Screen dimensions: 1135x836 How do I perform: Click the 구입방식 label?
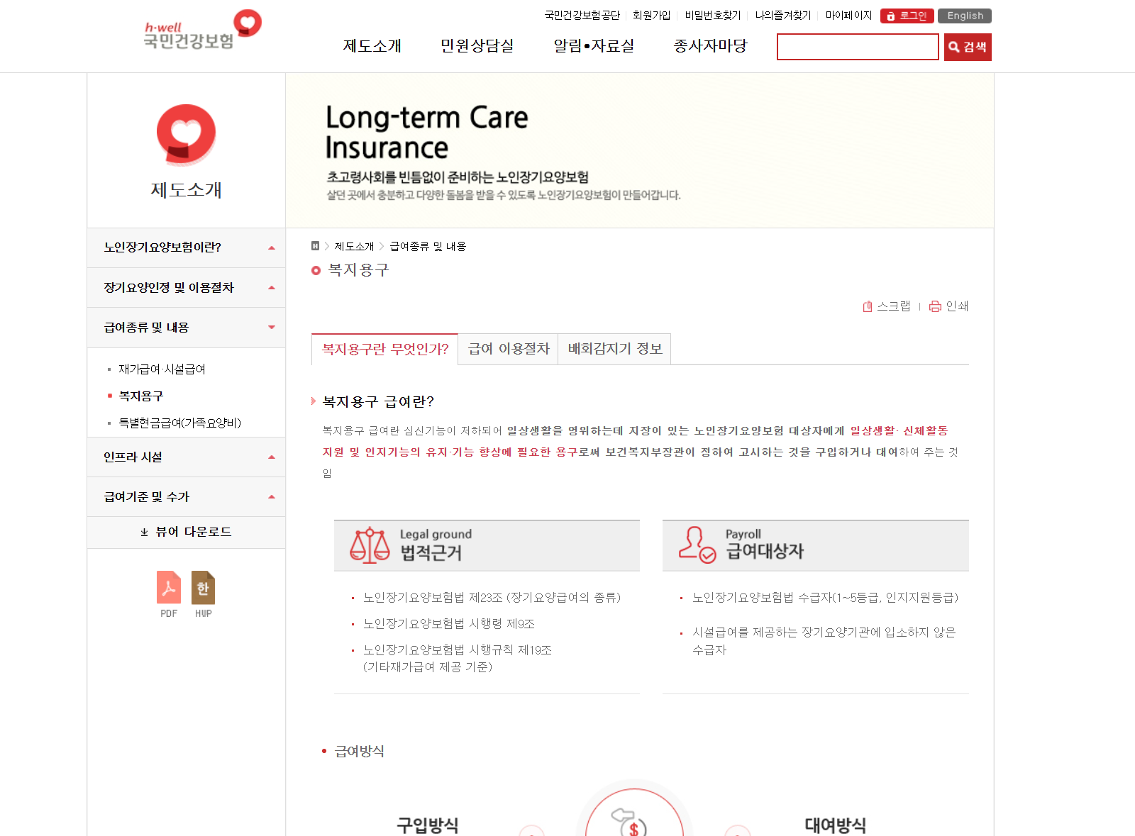(428, 825)
